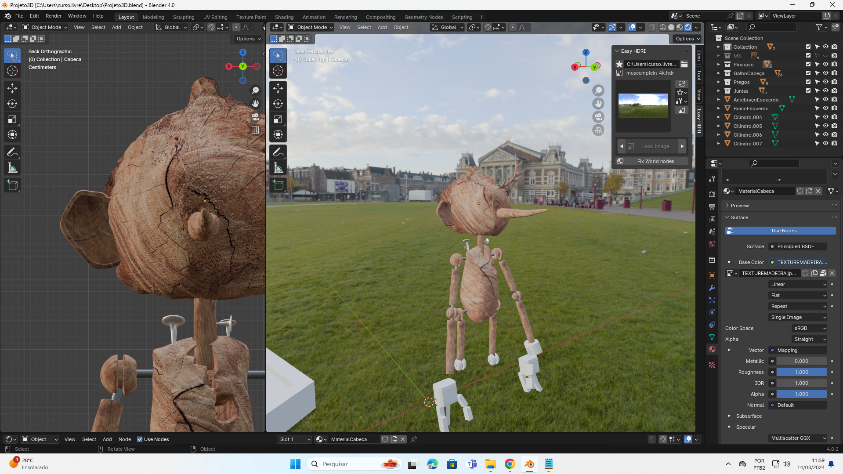Click the refresh icon in Easy HDRI panel
The image size is (843, 474).
[682, 84]
